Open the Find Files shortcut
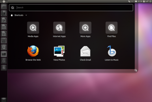 click(112, 28)
